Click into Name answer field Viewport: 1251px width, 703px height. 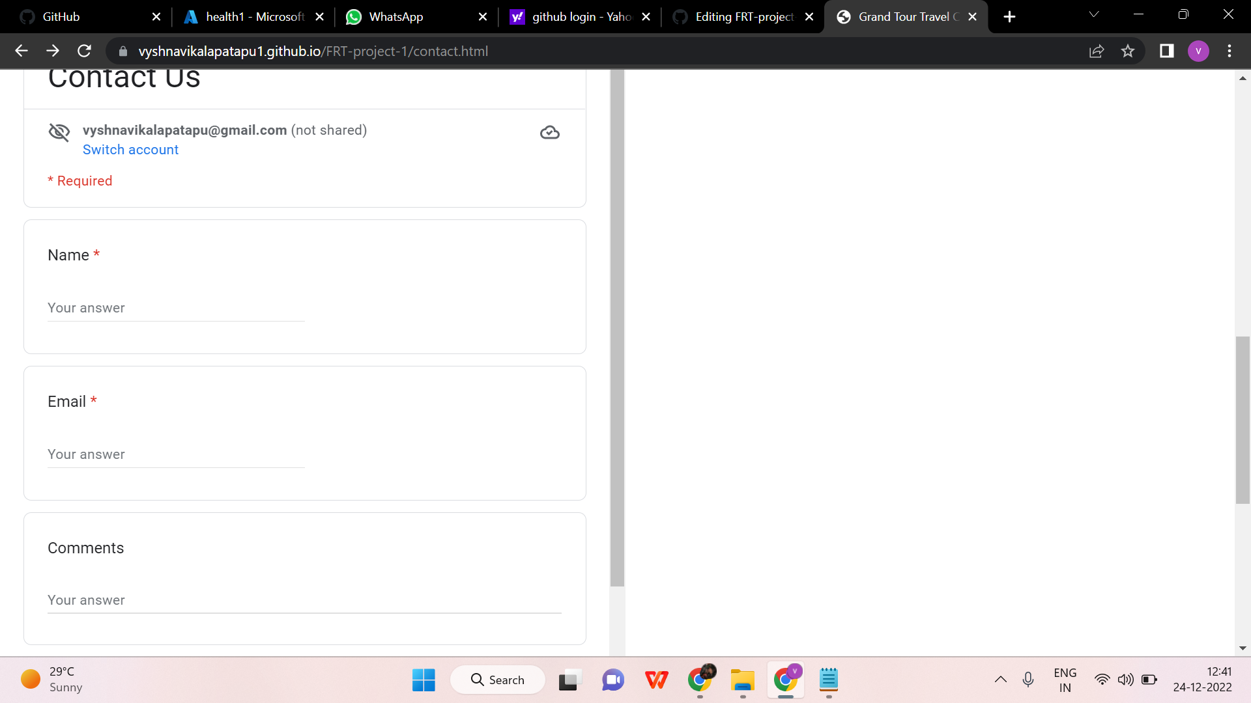click(x=176, y=309)
